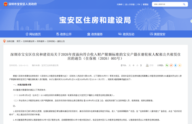Image resolution: width=192 pixels, height=124 pixels.
Task: Open the 政务服务 menu item
Action: 97,34
